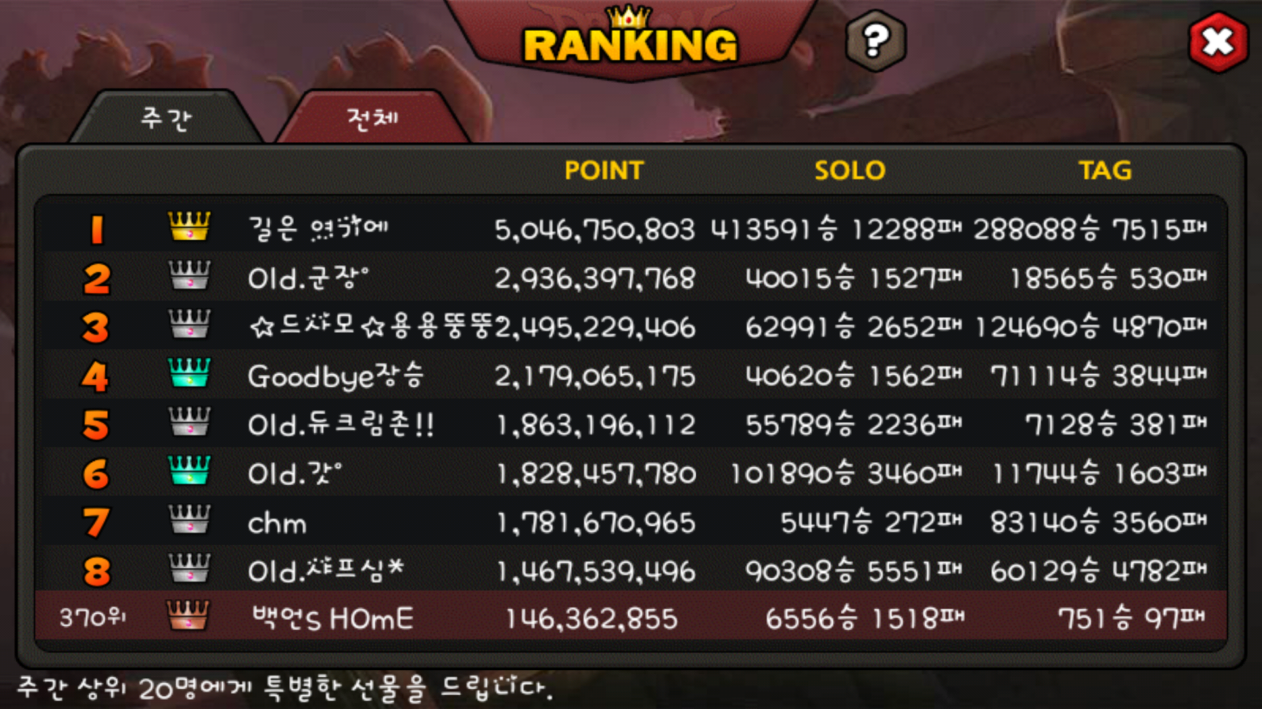Open the question mark help icon
This screenshot has width=1262, height=709.
click(876, 41)
